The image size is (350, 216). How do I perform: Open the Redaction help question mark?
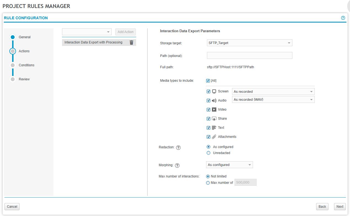[x=178, y=147]
